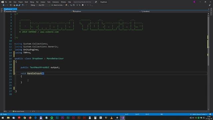Click the No issues found indicator
This screenshot has height=120, width=213.
(x=18, y=111)
